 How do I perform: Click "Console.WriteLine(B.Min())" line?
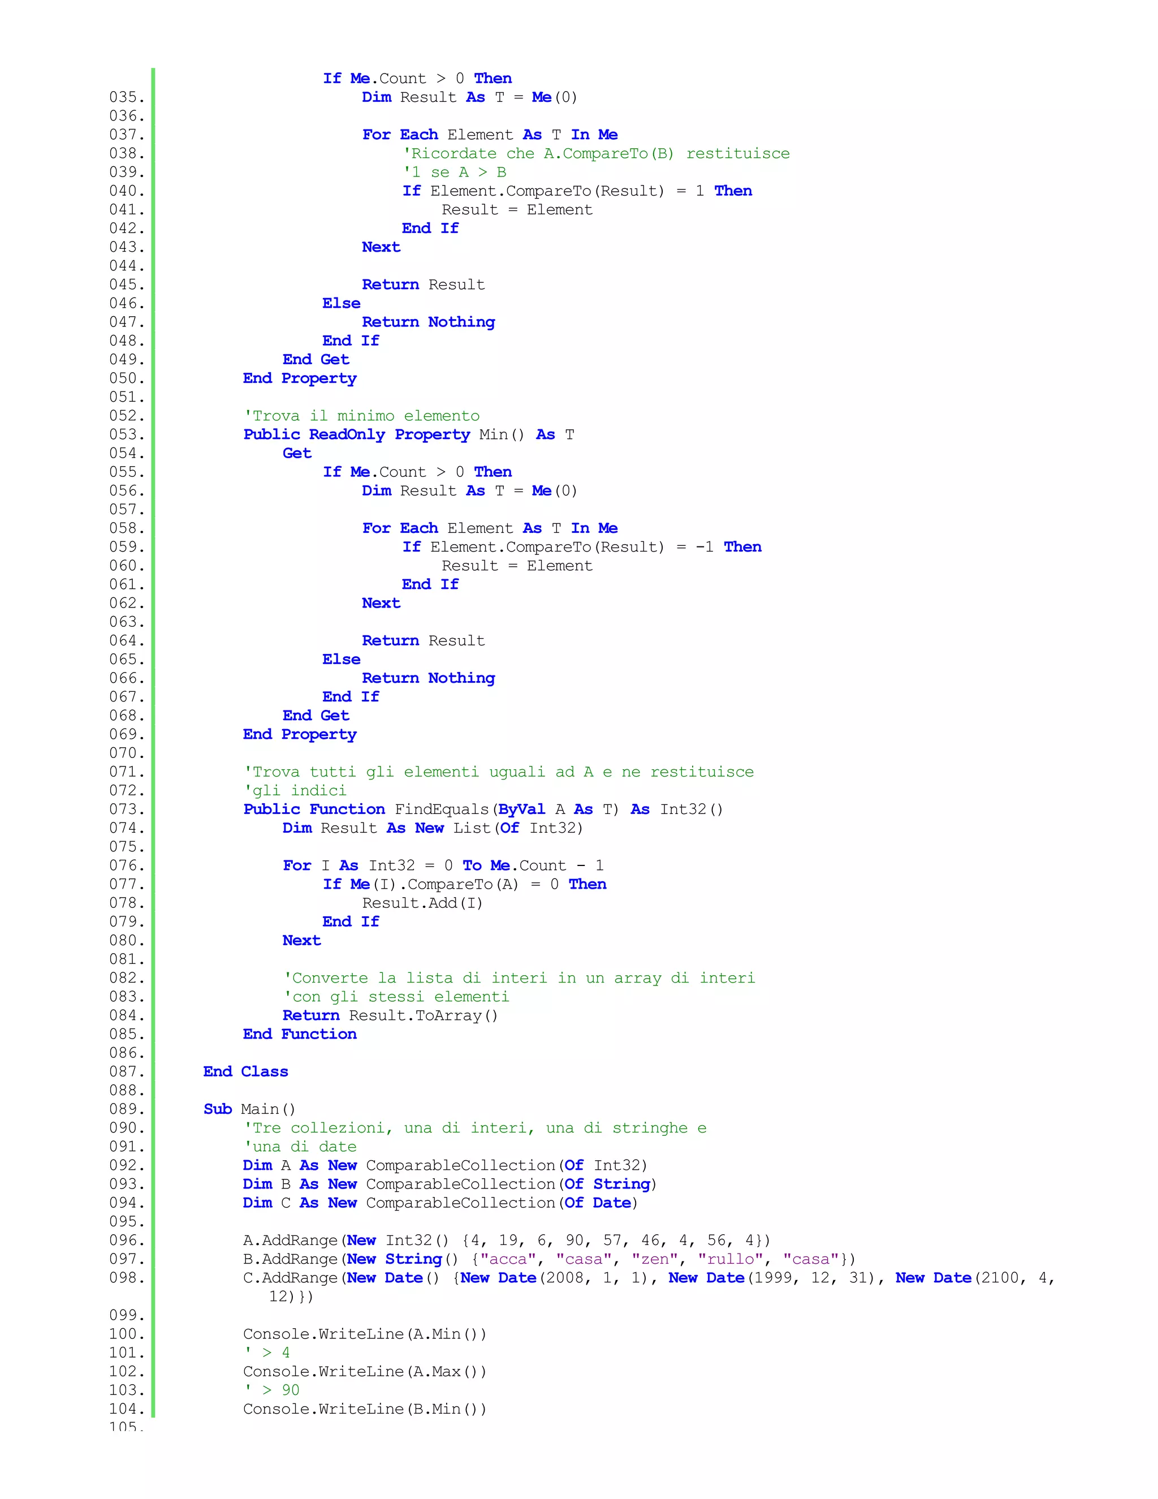click(365, 1409)
